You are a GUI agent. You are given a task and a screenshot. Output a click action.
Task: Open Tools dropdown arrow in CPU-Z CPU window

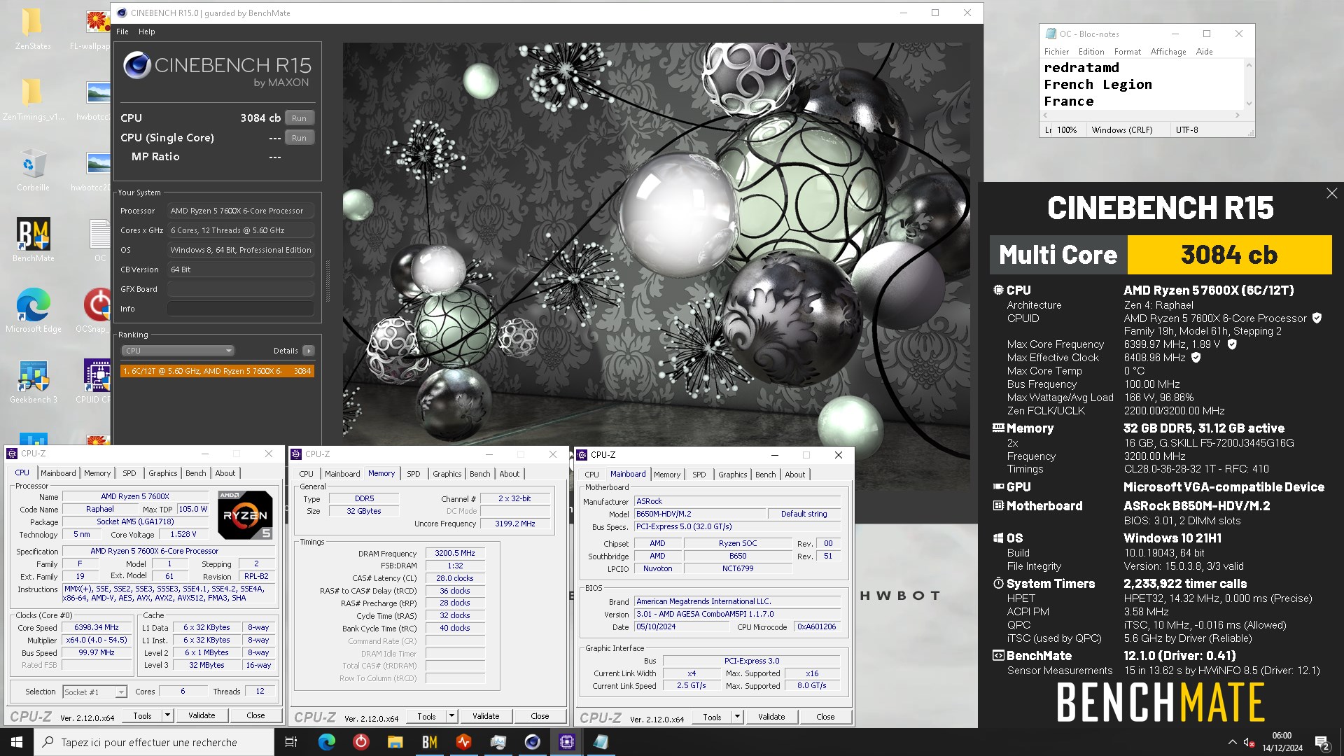[x=167, y=715]
